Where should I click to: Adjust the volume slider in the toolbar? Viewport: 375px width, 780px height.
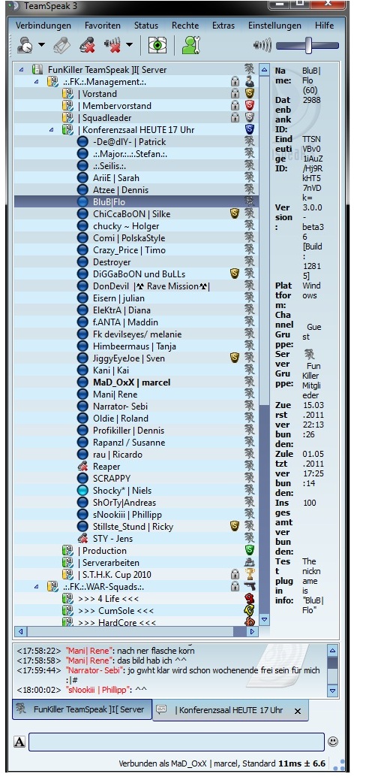click(308, 45)
